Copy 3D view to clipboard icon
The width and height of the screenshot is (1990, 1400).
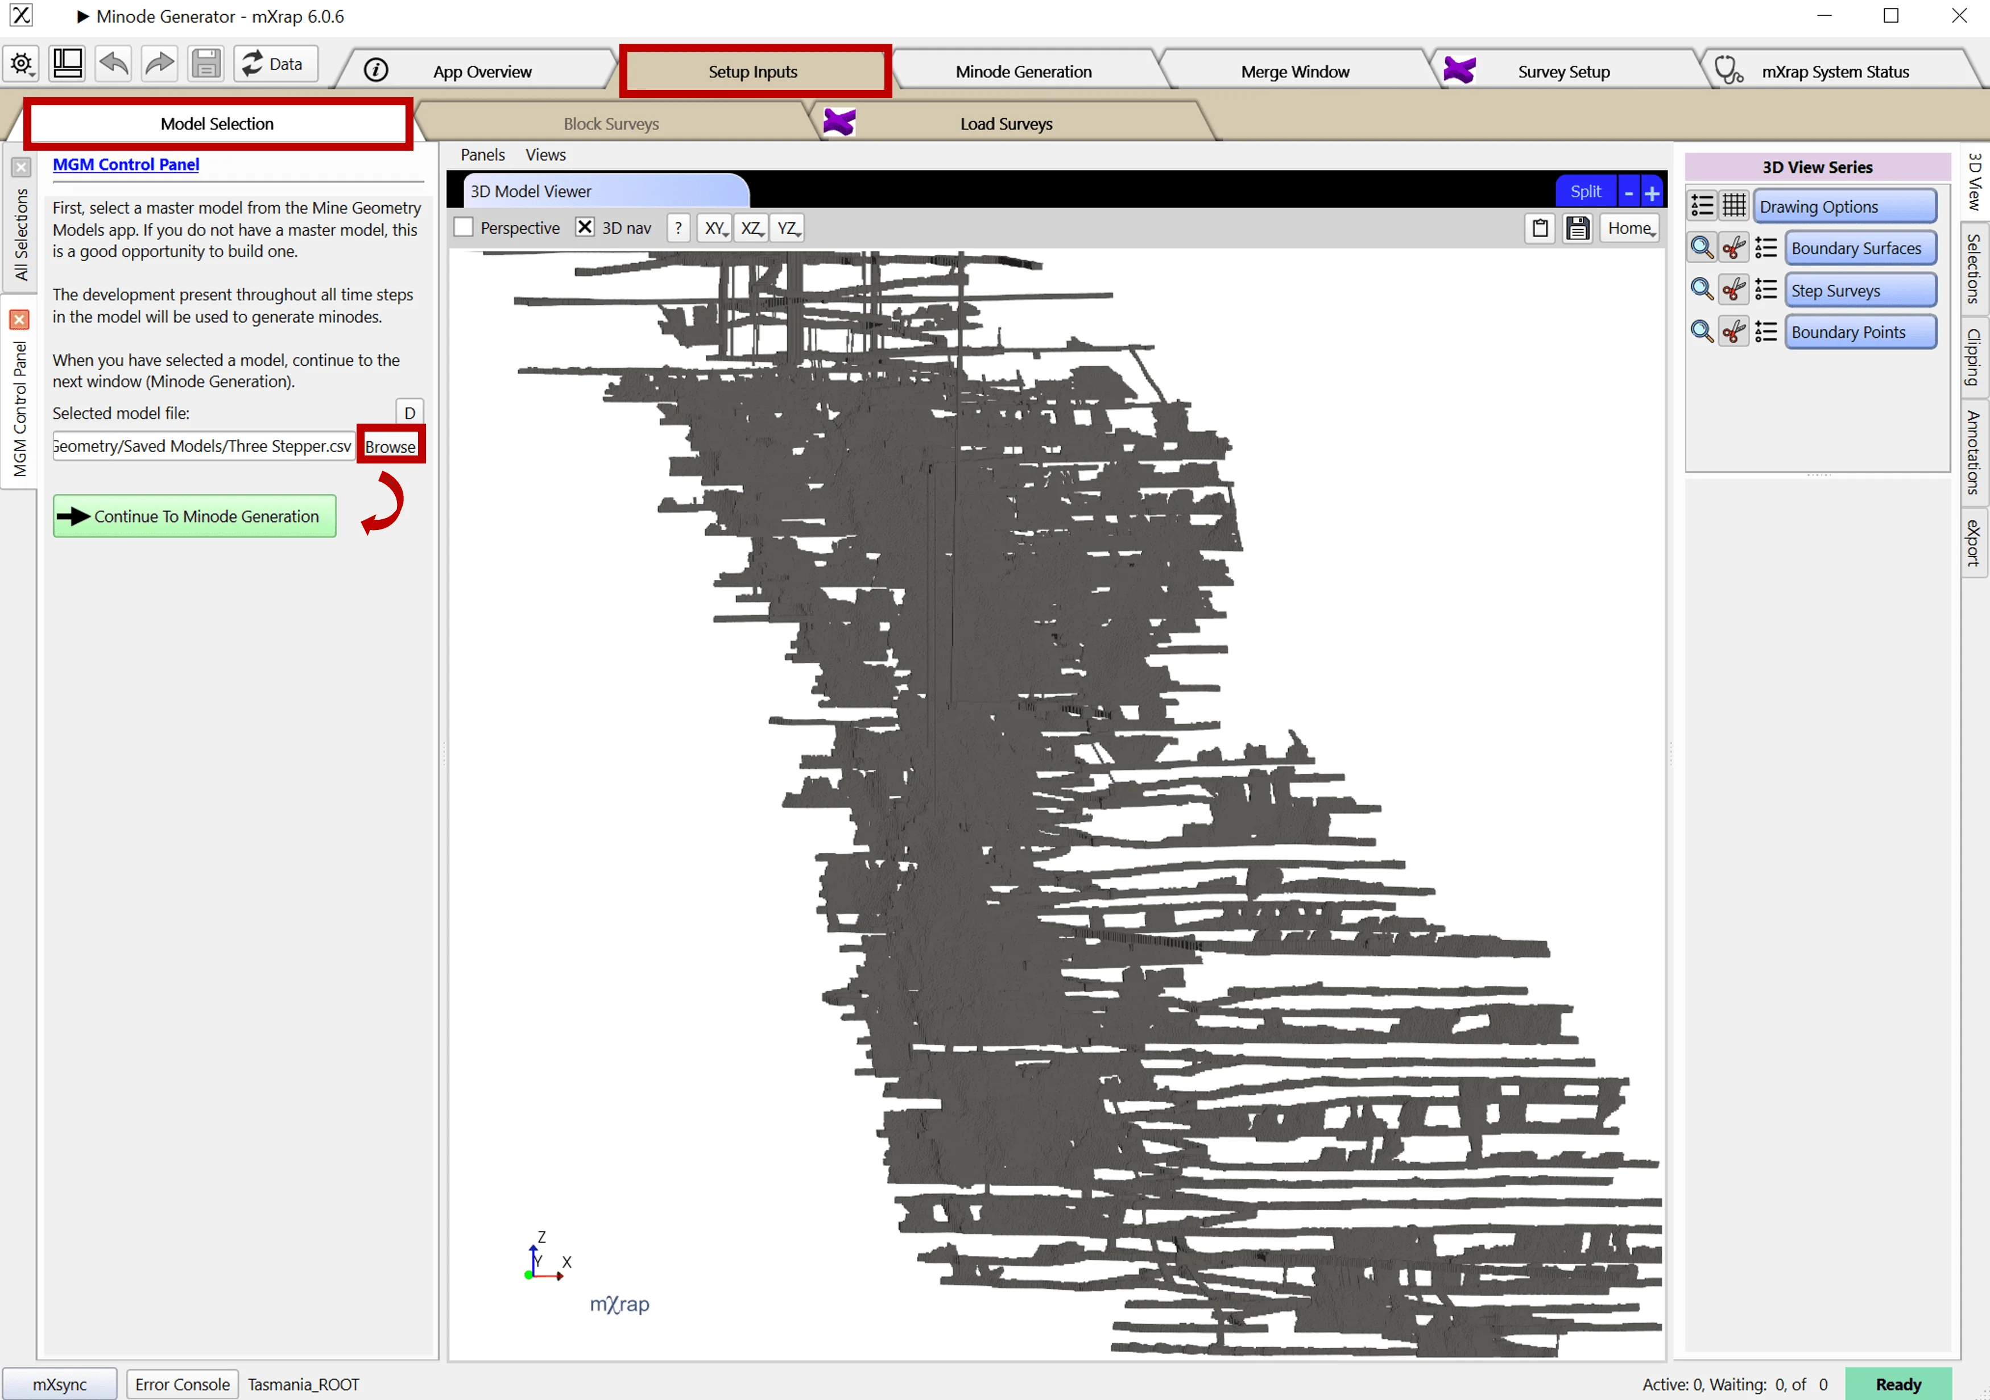1540,228
